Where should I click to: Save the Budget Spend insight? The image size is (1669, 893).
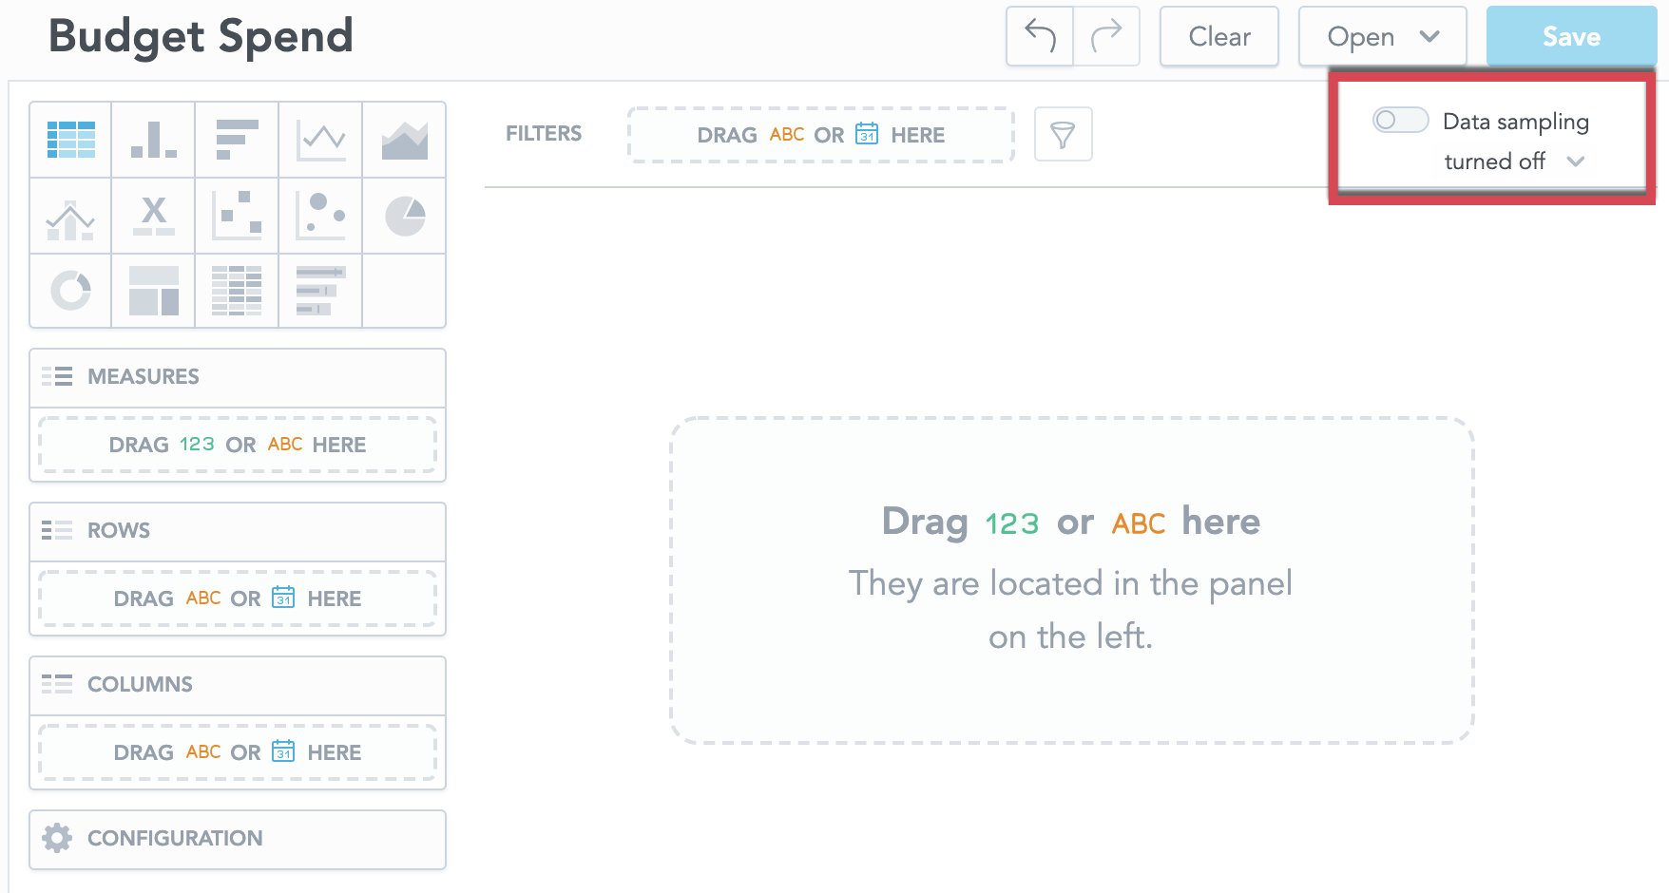coord(1571,37)
